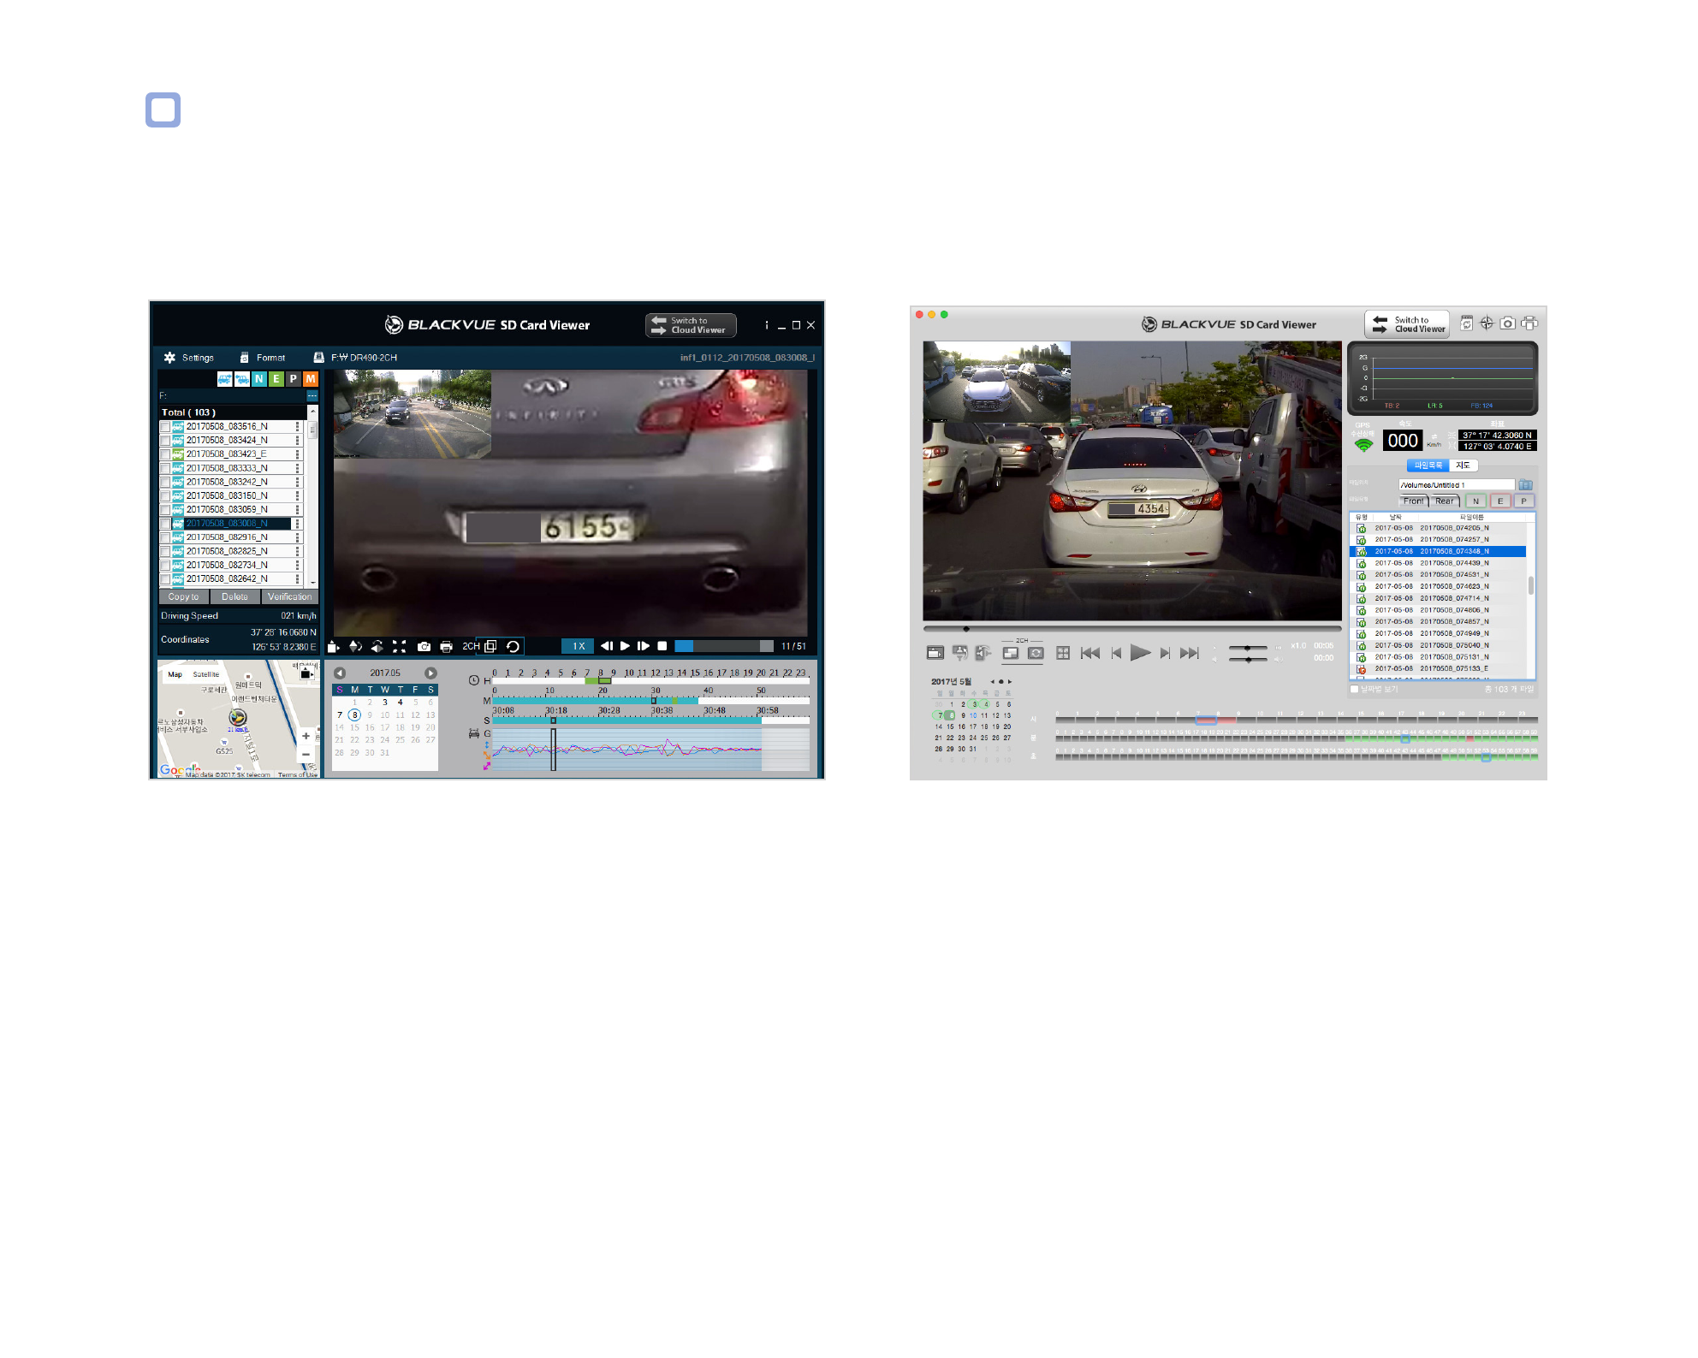1698x1358 pixels.
Task: Switch to the map tab (지도) in Mac viewer
Action: [1463, 466]
